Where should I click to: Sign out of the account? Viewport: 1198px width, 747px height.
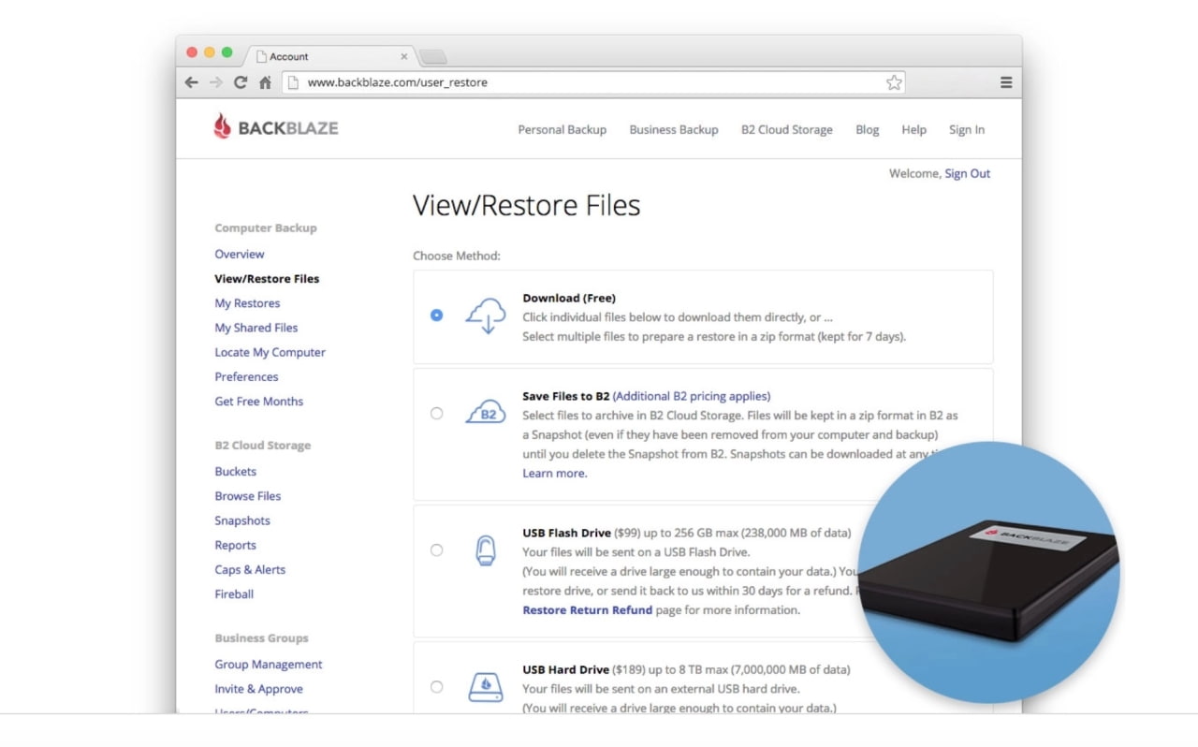tap(967, 173)
